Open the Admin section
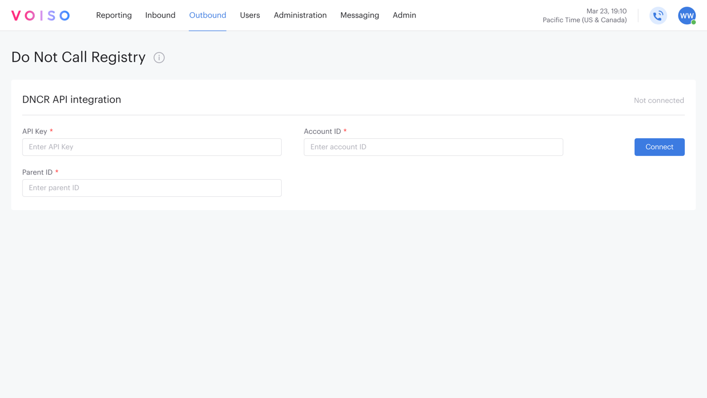Screen dimensions: 707x398 (404, 15)
